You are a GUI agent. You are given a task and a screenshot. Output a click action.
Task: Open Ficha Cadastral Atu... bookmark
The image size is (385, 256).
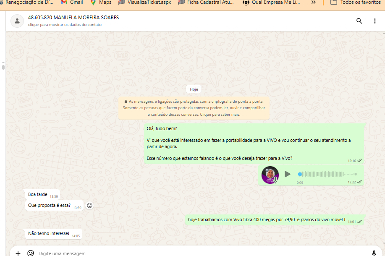coord(206,2)
